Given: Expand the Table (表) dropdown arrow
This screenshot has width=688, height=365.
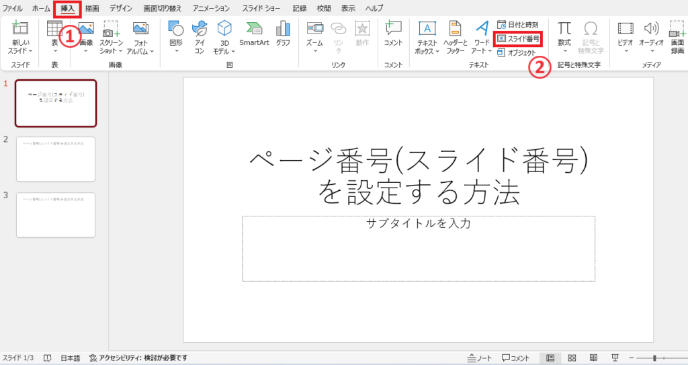Looking at the screenshot, I should point(55,51).
